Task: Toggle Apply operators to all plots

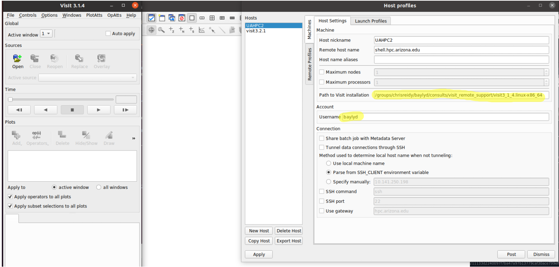Action: 10,197
